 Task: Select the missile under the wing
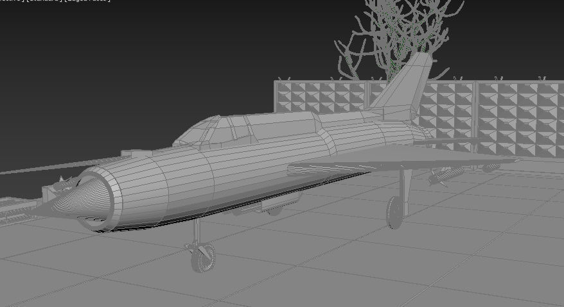pos(446,176)
